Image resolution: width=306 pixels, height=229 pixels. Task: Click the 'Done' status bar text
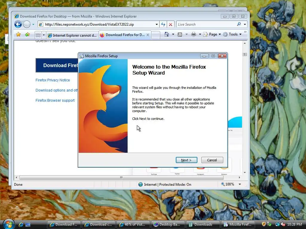point(18,184)
